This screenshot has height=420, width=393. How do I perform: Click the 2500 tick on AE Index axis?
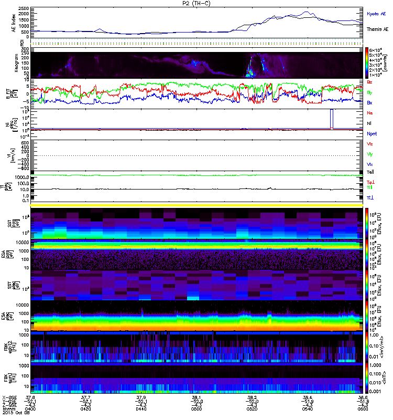[x=24, y=9]
